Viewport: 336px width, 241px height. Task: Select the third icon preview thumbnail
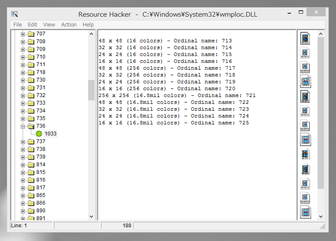click(x=305, y=67)
